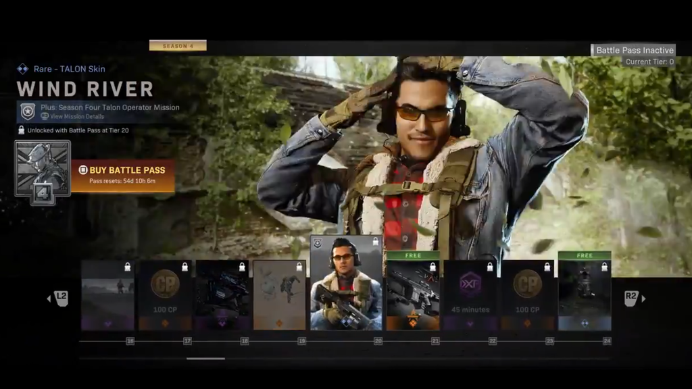Click the operator badge on Talon skin card
The image size is (692, 389).
coord(318,243)
